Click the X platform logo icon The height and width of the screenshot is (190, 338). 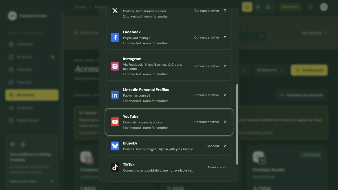115,11
